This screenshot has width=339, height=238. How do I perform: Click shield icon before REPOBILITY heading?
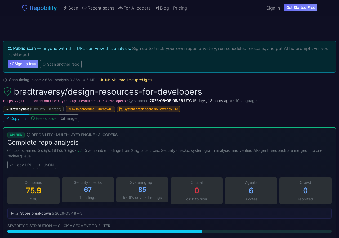click(x=29, y=135)
